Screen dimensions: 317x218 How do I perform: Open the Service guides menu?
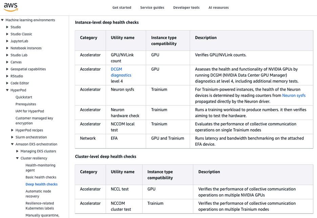click(152, 7)
